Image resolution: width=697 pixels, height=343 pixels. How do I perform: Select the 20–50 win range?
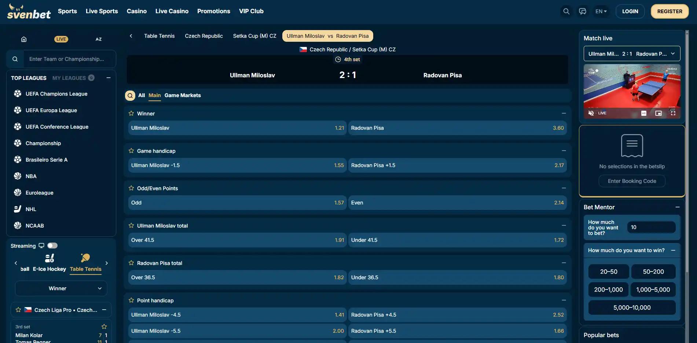pyautogui.click(x=609, y=272)
